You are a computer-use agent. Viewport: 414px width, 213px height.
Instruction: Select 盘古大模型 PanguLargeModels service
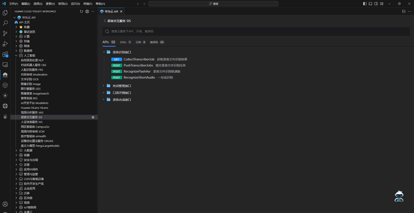click(40, 146)
